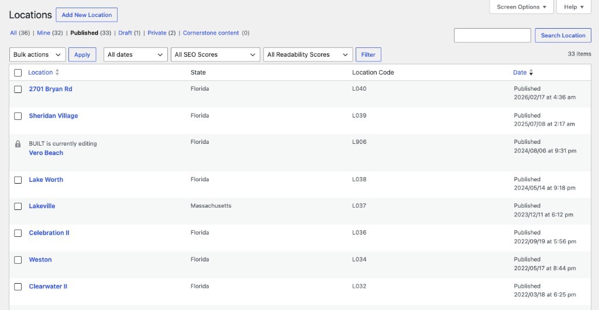Check the box for Celebration II
Screen dimensions: 599x310
point(18,233)
